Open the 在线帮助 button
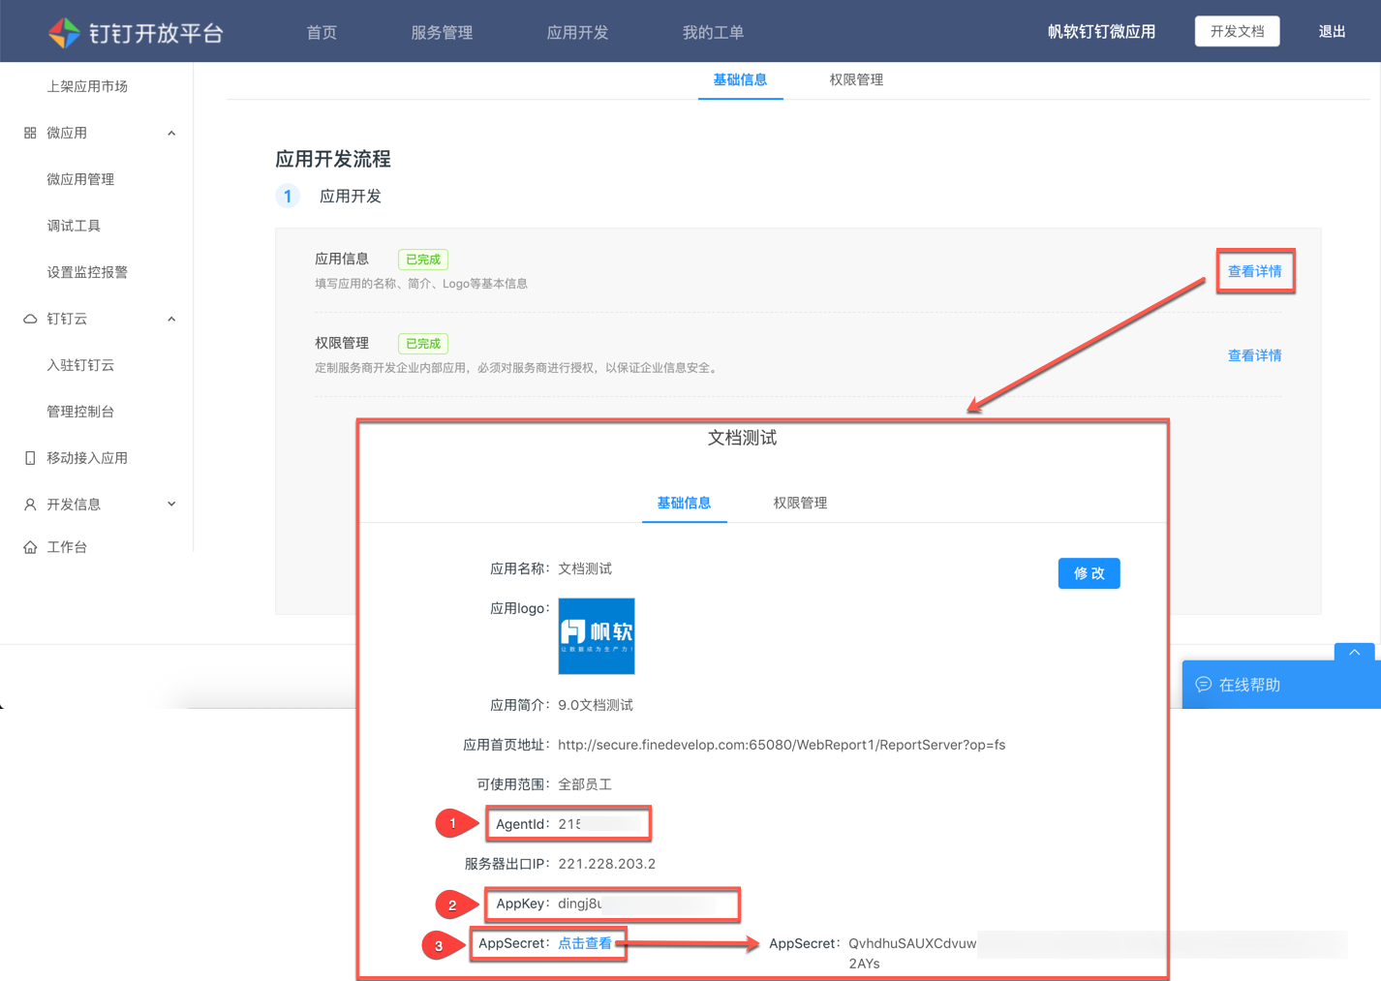Screen dimensions: 1381x981 point(1281,685)
